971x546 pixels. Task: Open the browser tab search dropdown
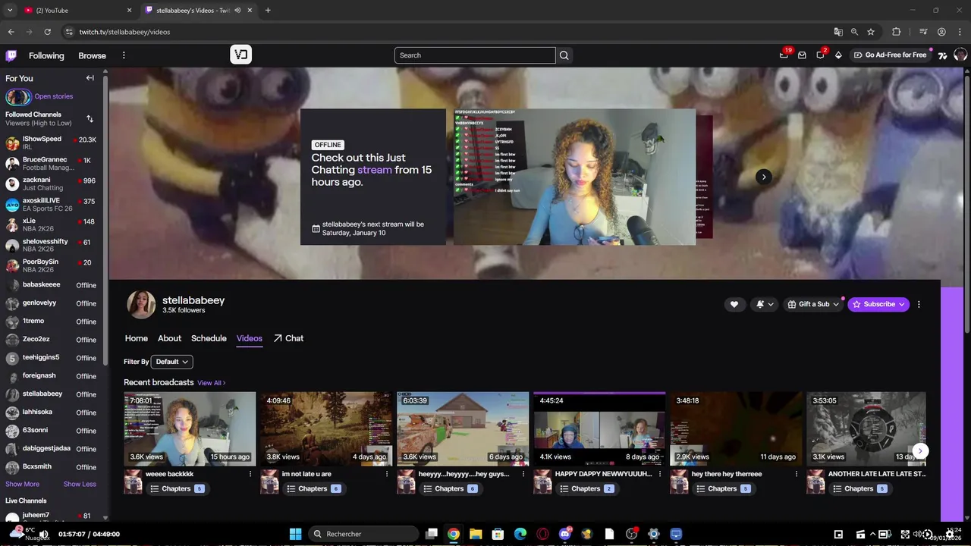point(10,10)
